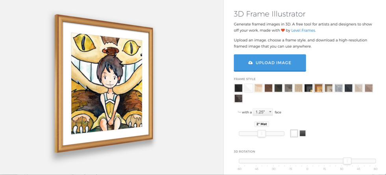Select the silver gray marbled frame style
The height and width of the screenshot is (175, 386).
click(339, 88)
